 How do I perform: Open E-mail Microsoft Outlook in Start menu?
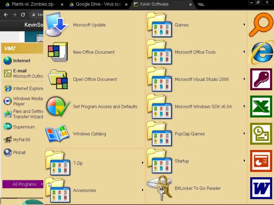click(23, 73)
